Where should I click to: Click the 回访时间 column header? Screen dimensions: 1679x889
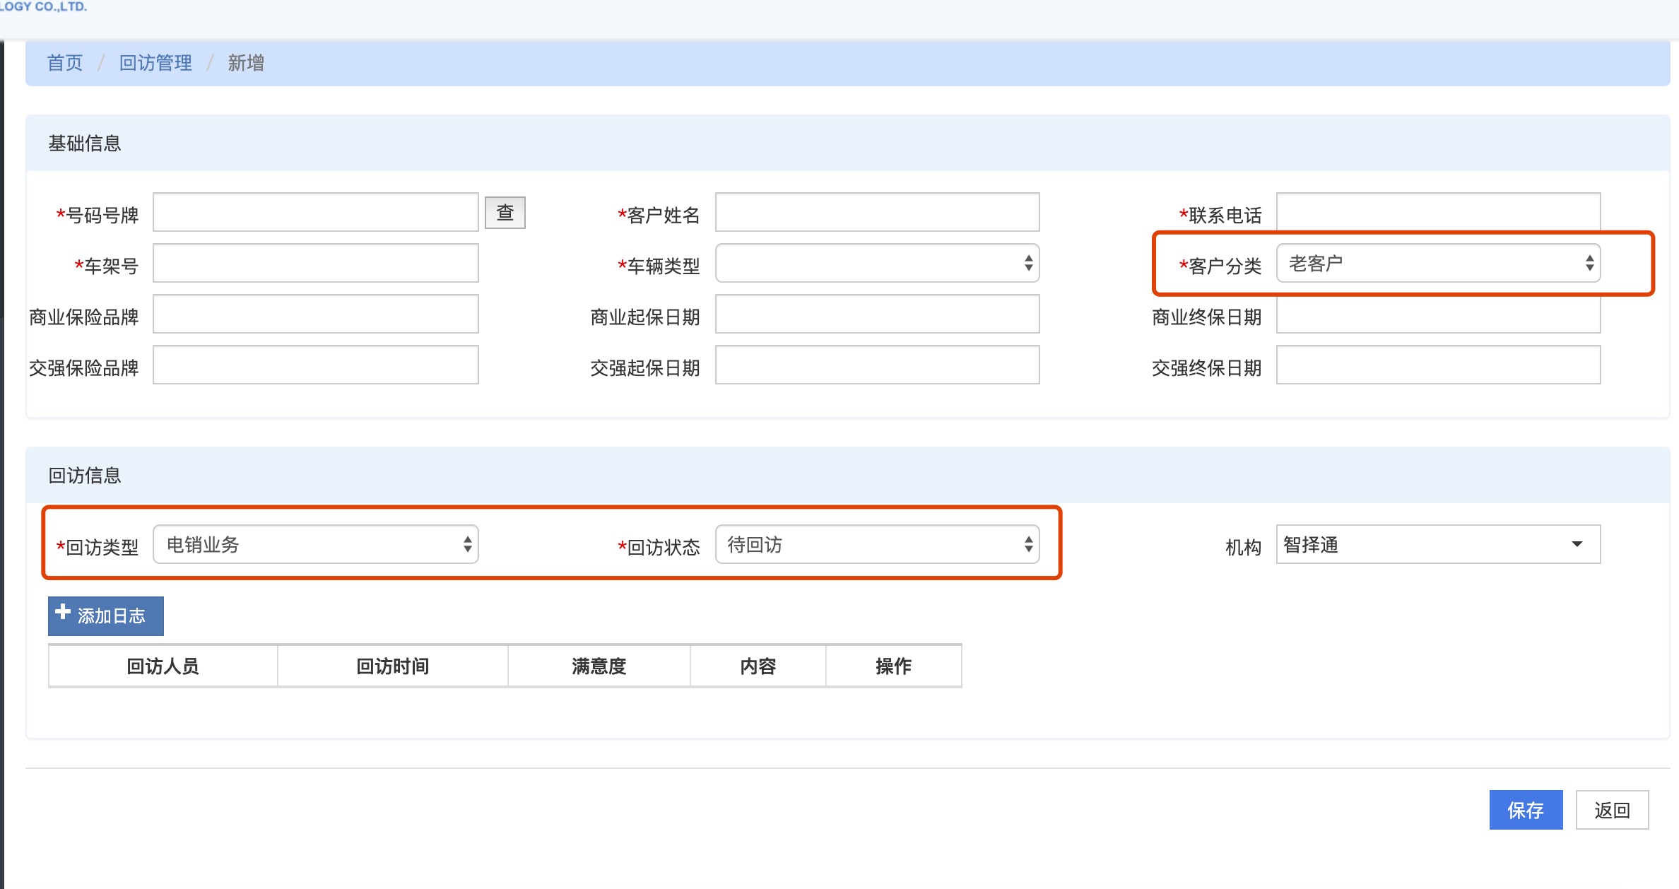(x=392, y=666)
